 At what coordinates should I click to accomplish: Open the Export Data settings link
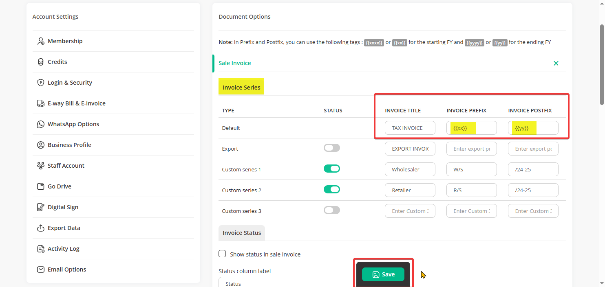tap(64, 228)
